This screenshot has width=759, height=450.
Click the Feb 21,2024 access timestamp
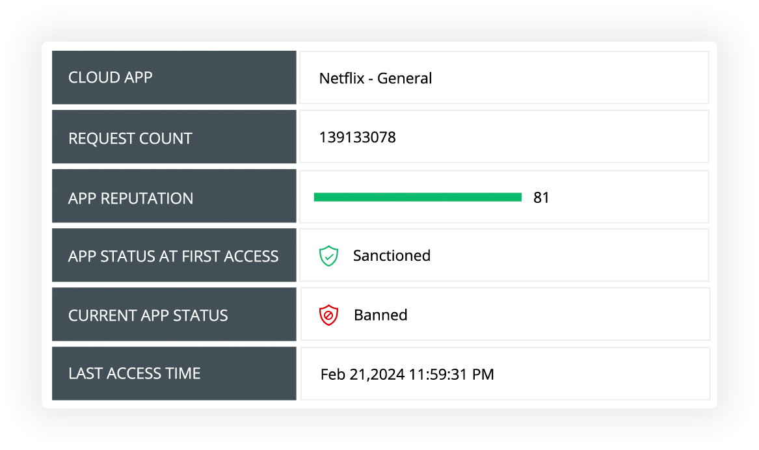(x=407, y=375)
